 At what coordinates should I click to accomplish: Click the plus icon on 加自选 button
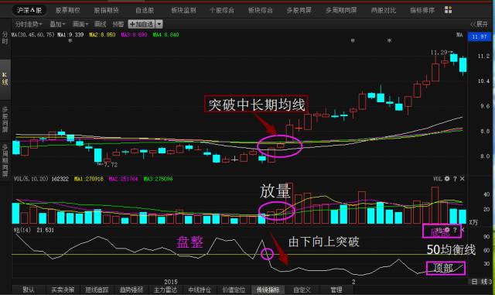point(132,24)
